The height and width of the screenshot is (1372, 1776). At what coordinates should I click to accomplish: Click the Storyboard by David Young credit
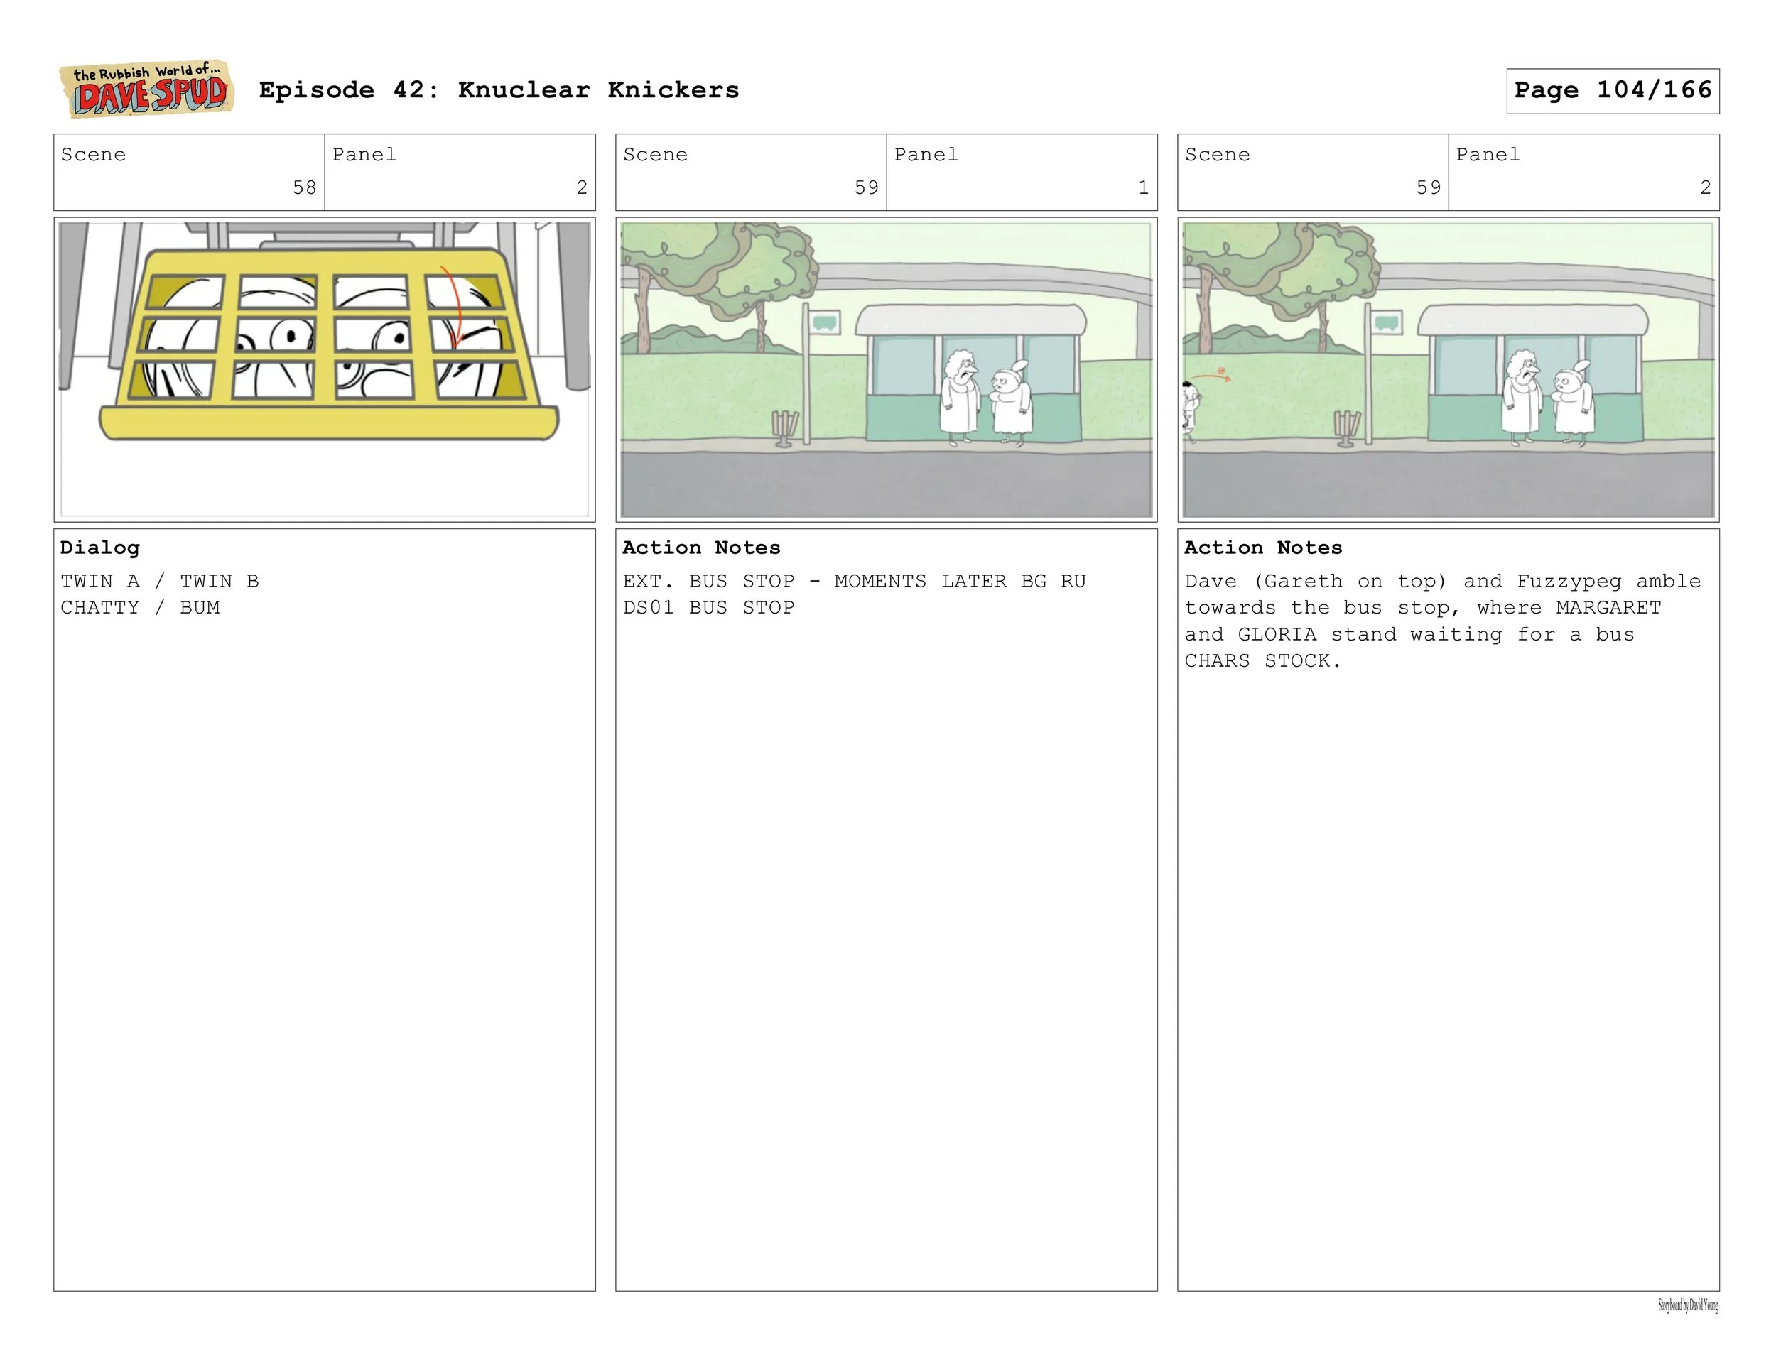[1687, 1306]
